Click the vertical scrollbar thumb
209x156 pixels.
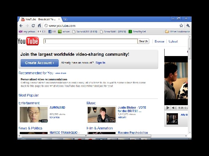(190, 49)
